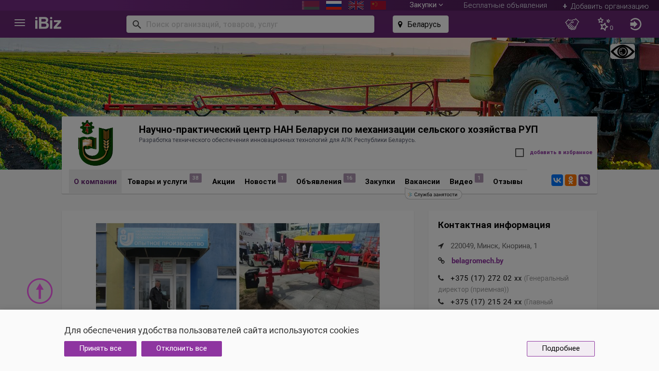The image size is (659, 371).
Task: Share on Odnoklassniki icon
Action: coord(571,180)
